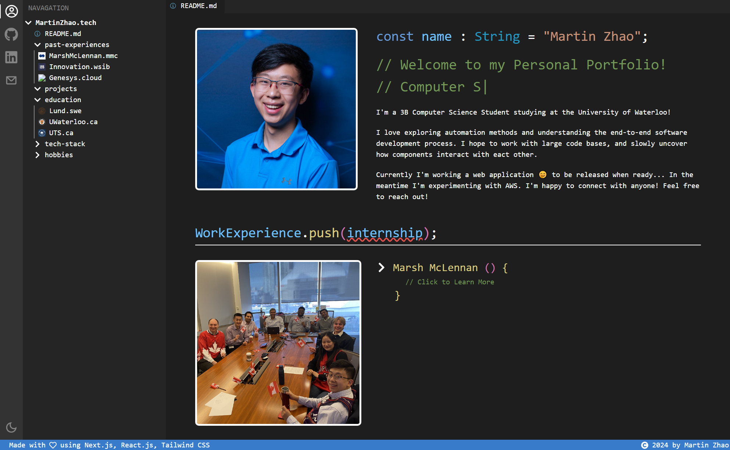Expand the tech-stack folder
Viewport: 730px width, 450px height.
pyautogui.click(x=37, y=144)
